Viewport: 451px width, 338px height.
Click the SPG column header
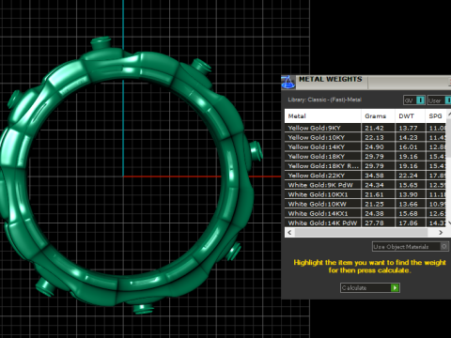436,116
